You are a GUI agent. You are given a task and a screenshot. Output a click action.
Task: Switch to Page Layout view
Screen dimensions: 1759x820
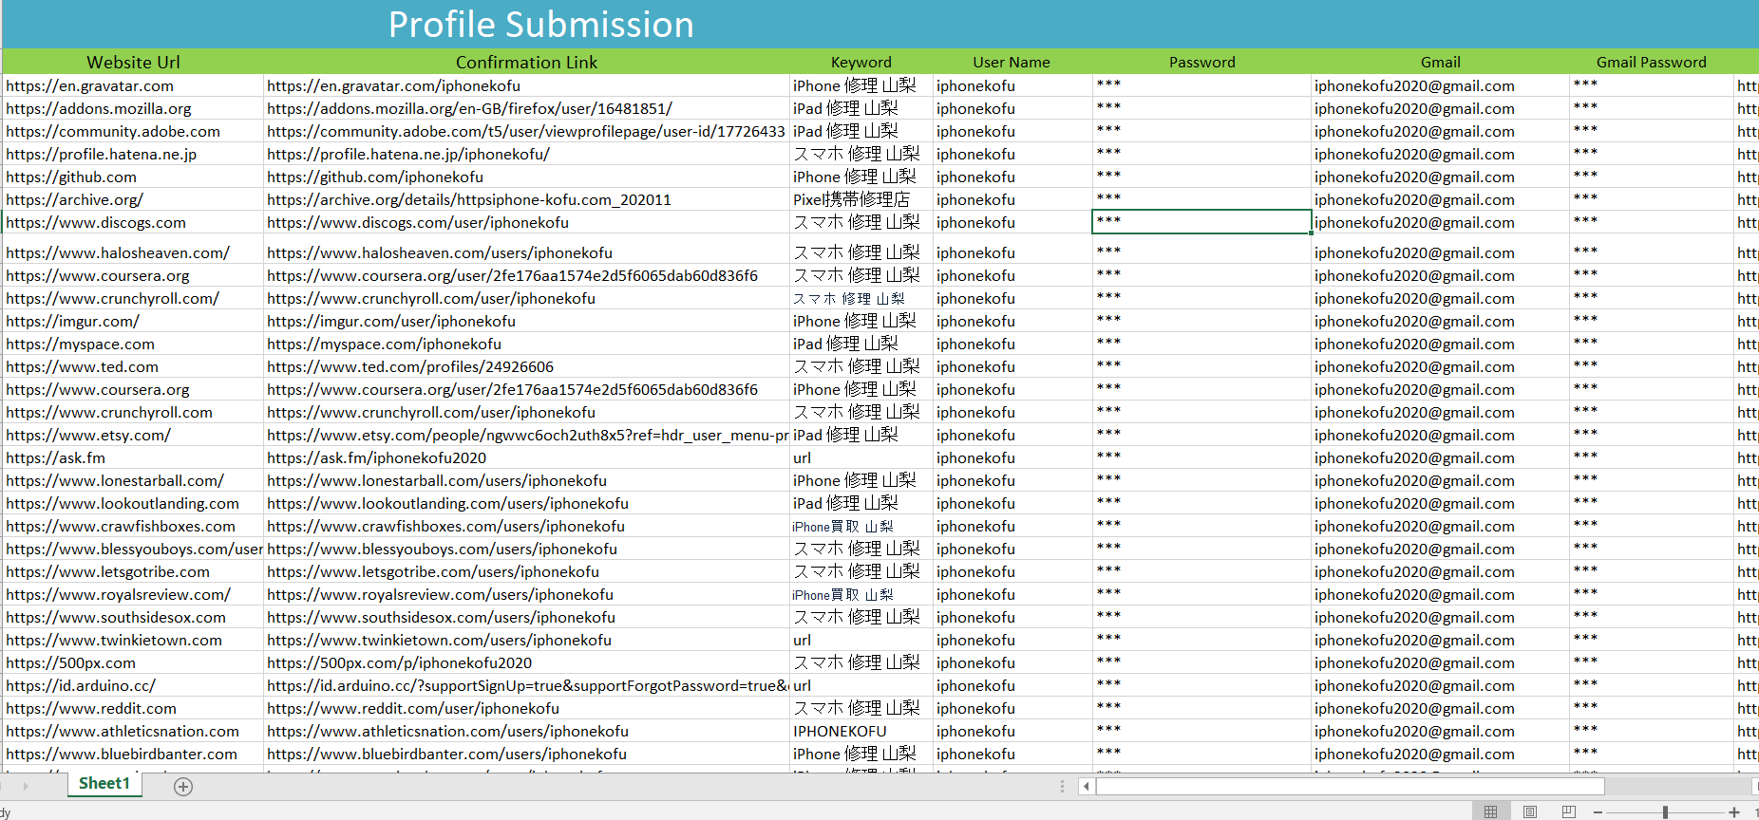point(1529,811)
